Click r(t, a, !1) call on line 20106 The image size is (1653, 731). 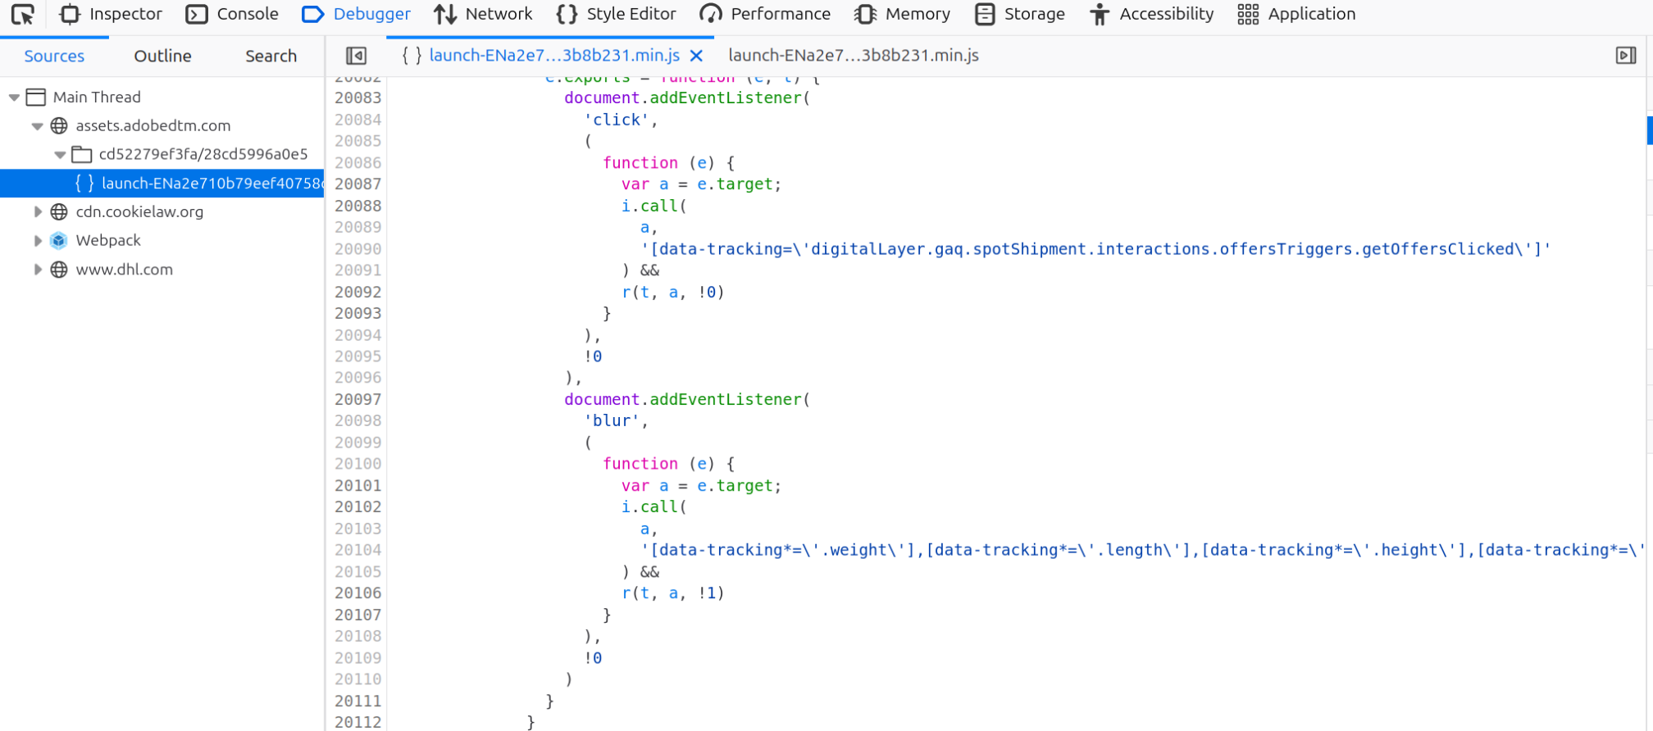[x=673, y=593]
